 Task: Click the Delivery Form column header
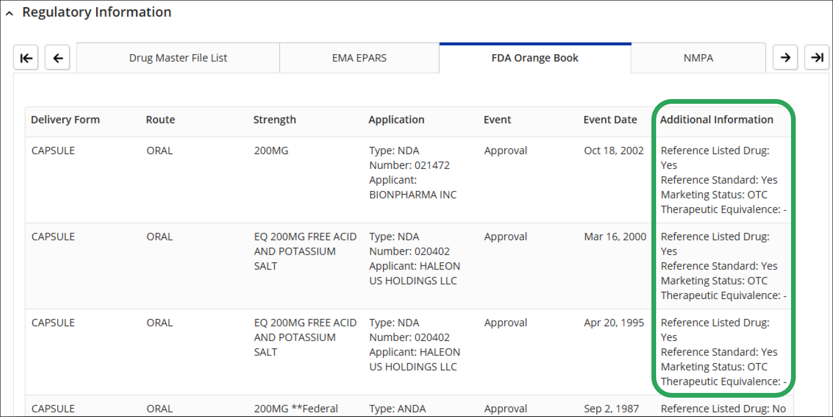66,120
